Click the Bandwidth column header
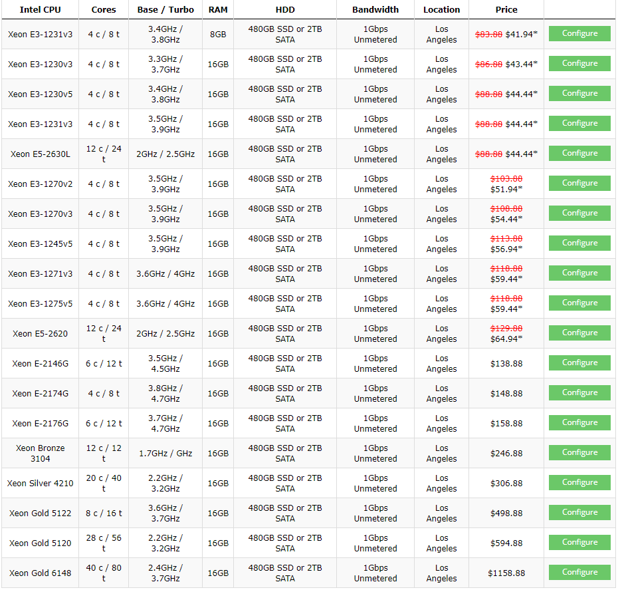The width and height of the screenshot is (622, 590). click(375, 9)
